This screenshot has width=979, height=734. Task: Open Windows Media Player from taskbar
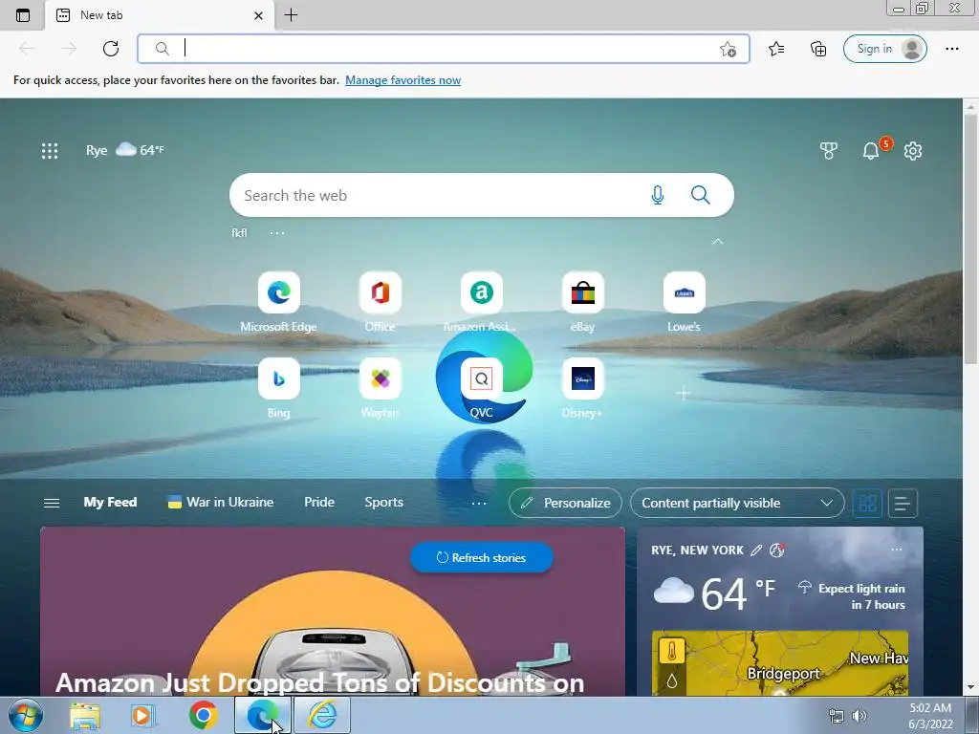click(x=143, y=715)
